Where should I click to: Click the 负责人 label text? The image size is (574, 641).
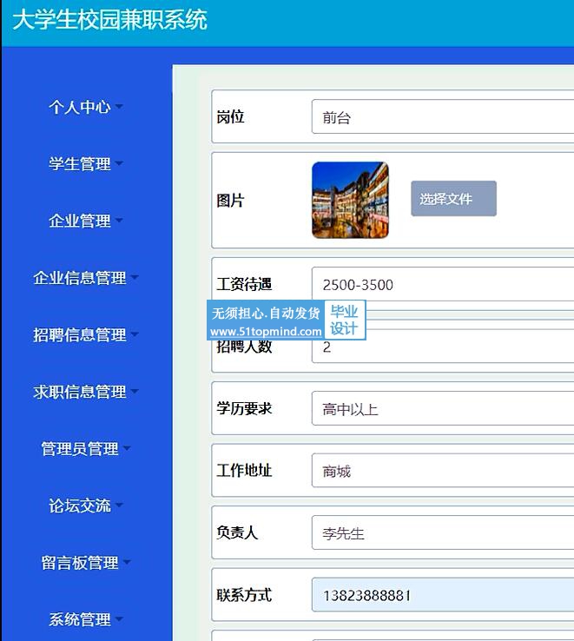click(237, 532)
